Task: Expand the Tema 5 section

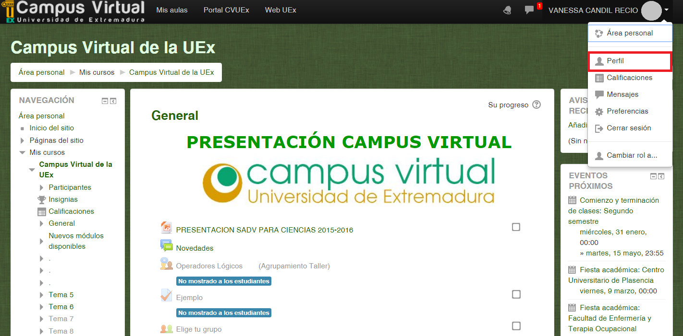Action: point(41,294)
